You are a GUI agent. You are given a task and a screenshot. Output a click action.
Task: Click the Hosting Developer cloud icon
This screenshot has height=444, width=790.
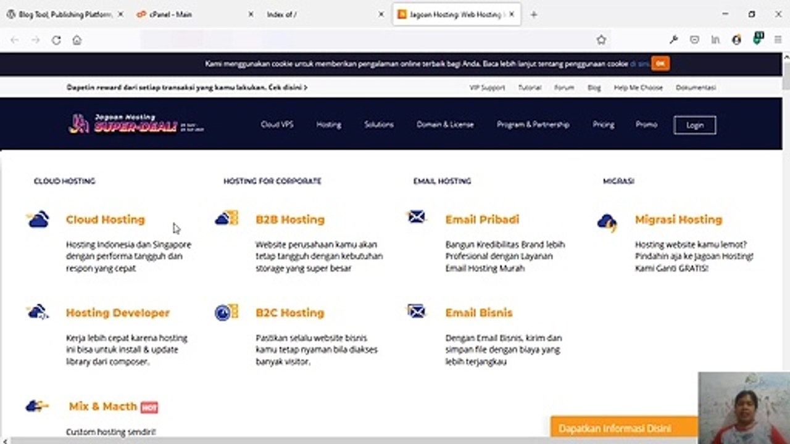(38, 312)
